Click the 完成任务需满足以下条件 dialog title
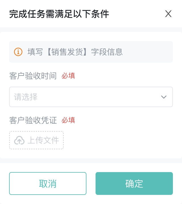The height and width of the screenshot is (204, 182). click(x=59, y=14)
